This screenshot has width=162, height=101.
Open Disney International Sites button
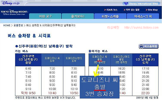pos(141,4)
